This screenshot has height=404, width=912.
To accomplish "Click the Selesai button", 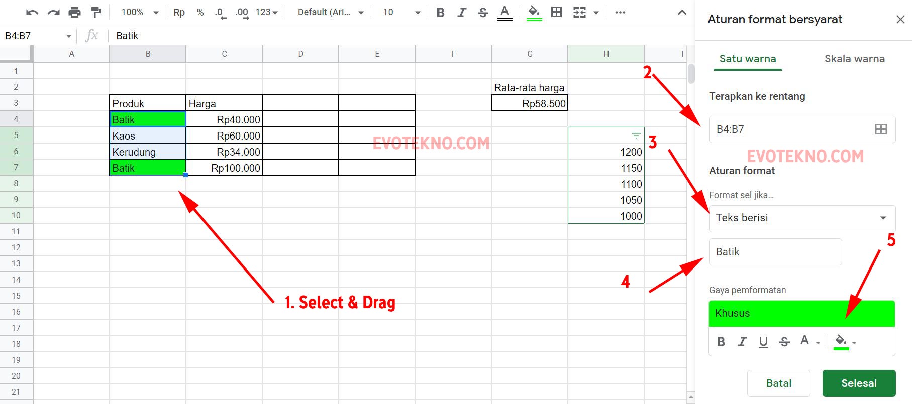I will tap(859, 383).
